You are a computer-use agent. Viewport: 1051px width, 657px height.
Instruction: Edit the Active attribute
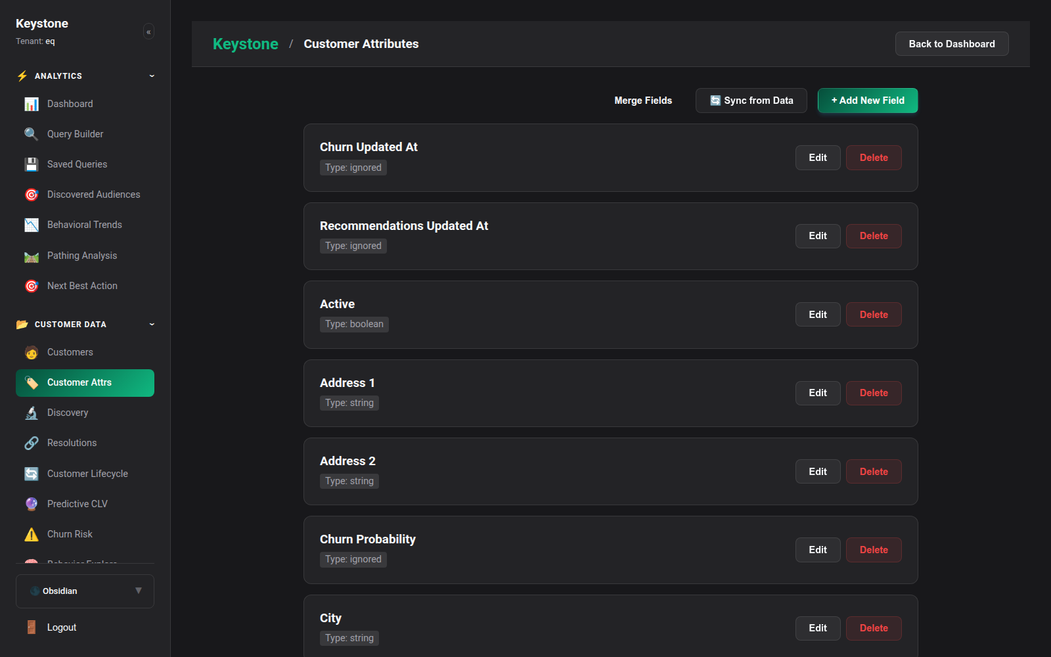point(818,315)
